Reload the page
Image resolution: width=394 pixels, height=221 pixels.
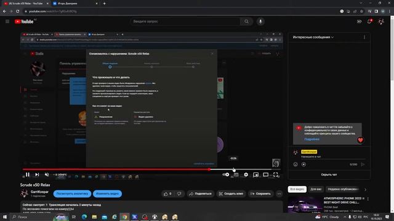pos(18,11)
